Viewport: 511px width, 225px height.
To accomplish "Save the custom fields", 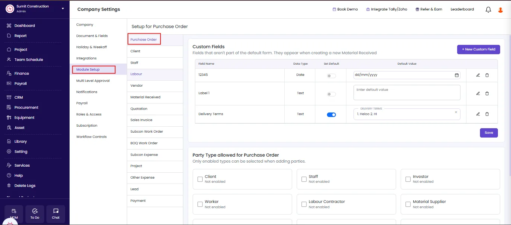I will [489, 133].
